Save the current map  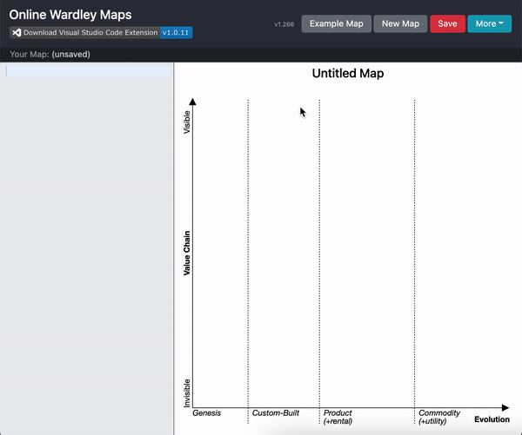point(447,23)
